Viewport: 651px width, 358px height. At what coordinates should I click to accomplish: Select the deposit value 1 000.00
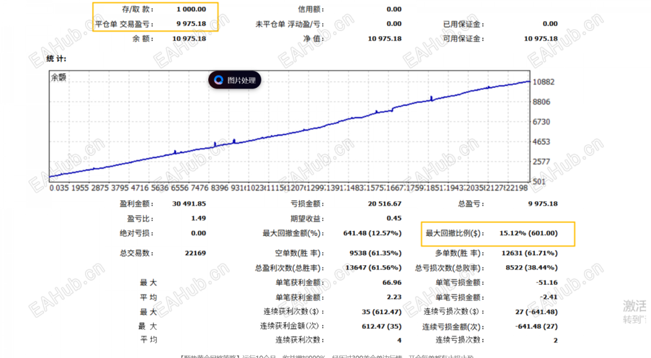[x=191, y=9]
